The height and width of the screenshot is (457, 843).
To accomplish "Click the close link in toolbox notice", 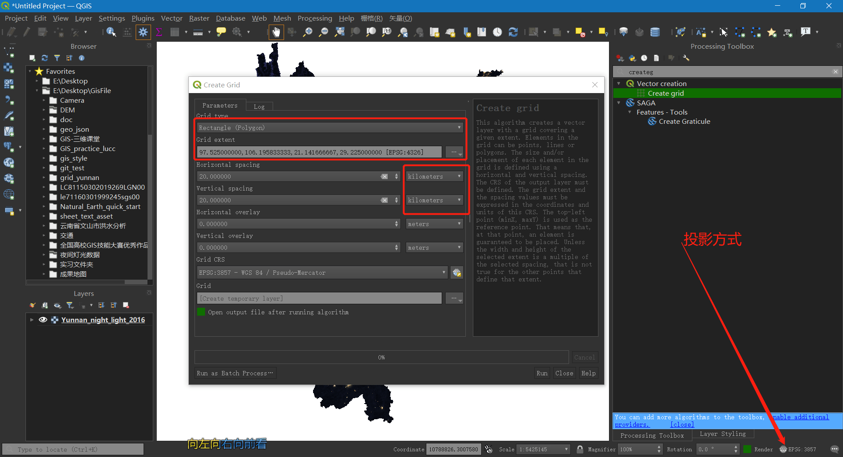I will pos(682,425).
